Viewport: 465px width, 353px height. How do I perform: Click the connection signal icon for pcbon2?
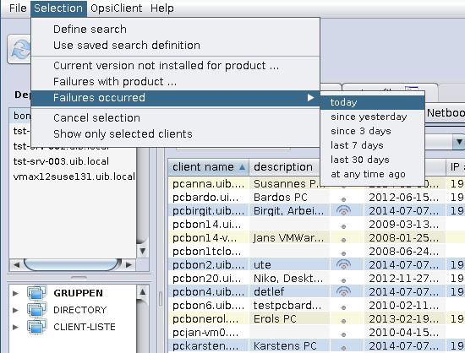click(x=343, y=264)
